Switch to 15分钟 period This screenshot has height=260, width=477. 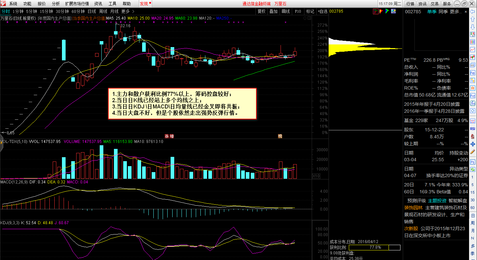pyautogui.click(x=46, y=11)
